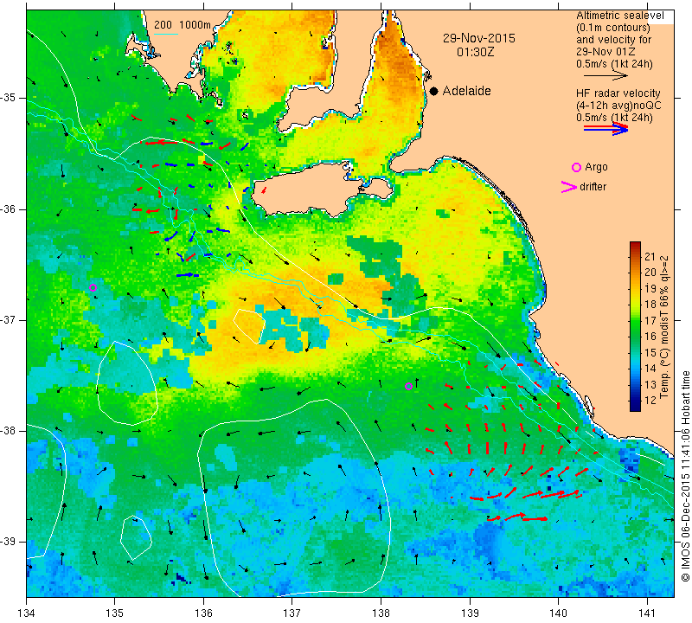Click the latitude label -35
692x623 pixels.
pos(9,98)
